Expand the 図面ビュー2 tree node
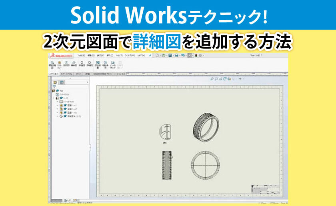 [x=57, y=109]
